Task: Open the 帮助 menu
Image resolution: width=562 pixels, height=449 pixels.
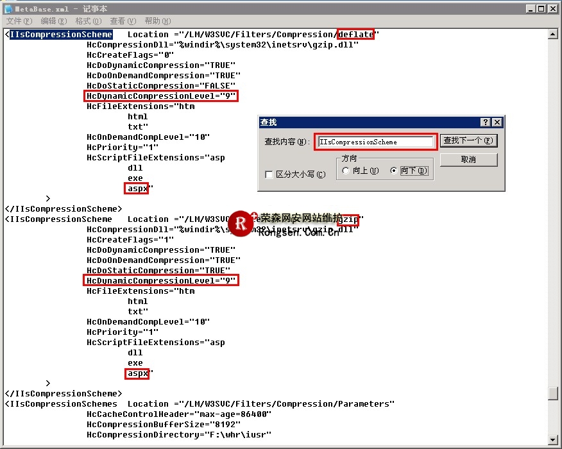Action: coord(157,21)
